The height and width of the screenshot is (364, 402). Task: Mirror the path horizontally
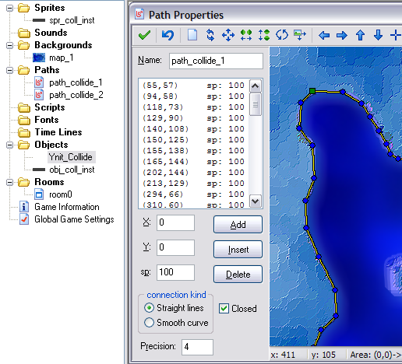pos(246,35)
